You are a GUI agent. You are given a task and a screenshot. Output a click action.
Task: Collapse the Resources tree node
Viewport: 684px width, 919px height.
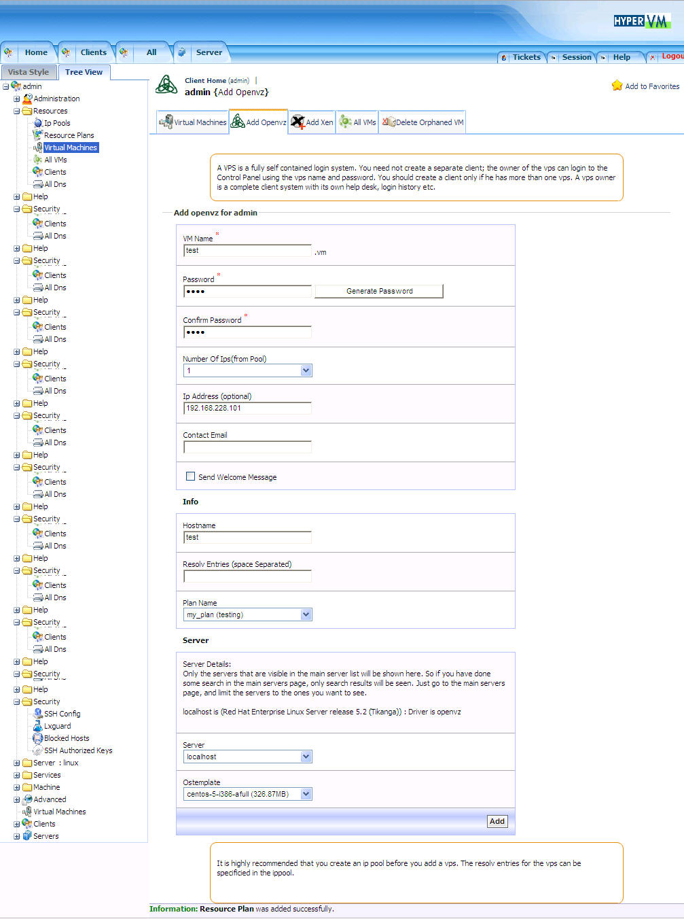click(17, 111)
